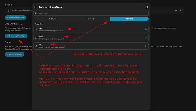Open the help icon in dialog header

click(x=147, y=7)
